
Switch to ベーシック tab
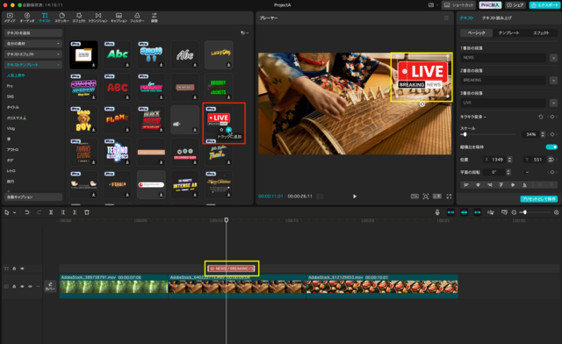[x=476, y=33]
